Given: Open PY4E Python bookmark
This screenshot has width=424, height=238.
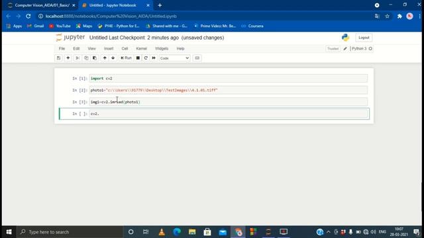Looking at the screenshot, I should pos(119,26).
